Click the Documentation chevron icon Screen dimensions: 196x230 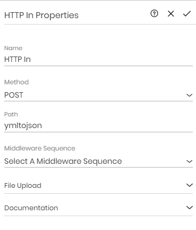pyautogui.click(x=189, y=208)
